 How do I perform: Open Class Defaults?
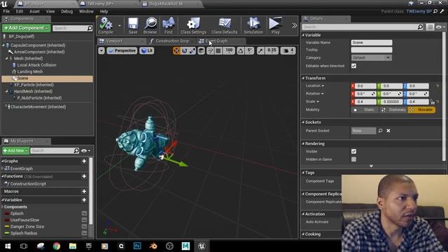(x=224, y=25)
